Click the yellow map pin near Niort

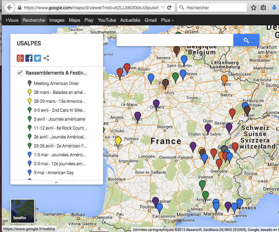pyautogui.click(x=118, y=141)
